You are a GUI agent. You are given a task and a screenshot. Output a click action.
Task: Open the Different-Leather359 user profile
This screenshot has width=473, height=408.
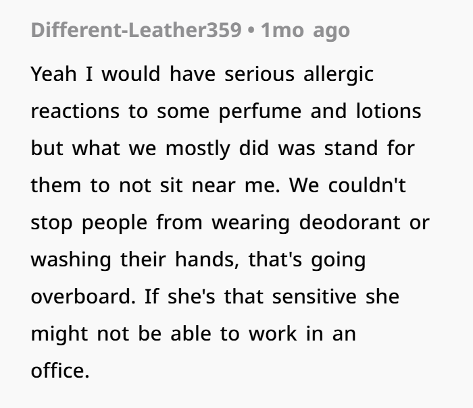[135, 31]
